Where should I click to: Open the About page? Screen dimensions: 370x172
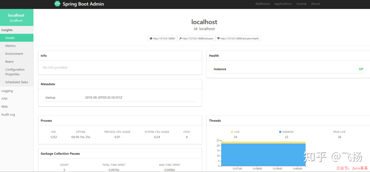(315, 4)
